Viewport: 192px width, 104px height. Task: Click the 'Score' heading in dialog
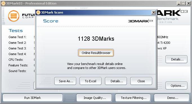click(x=51, y=21)
